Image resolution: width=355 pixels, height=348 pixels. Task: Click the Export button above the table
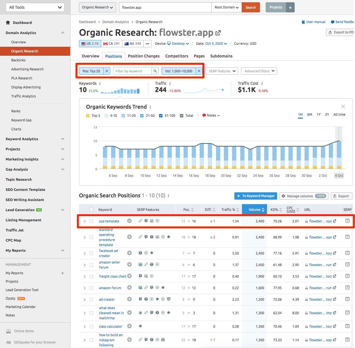(341, 196)
